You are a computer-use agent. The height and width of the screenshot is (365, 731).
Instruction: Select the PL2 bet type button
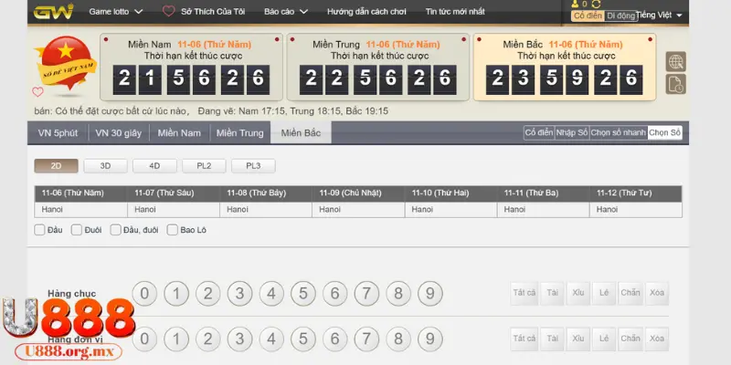204,166
